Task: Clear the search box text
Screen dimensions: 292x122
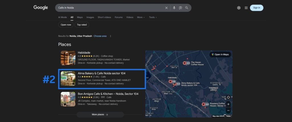Action: coord(167,8)
